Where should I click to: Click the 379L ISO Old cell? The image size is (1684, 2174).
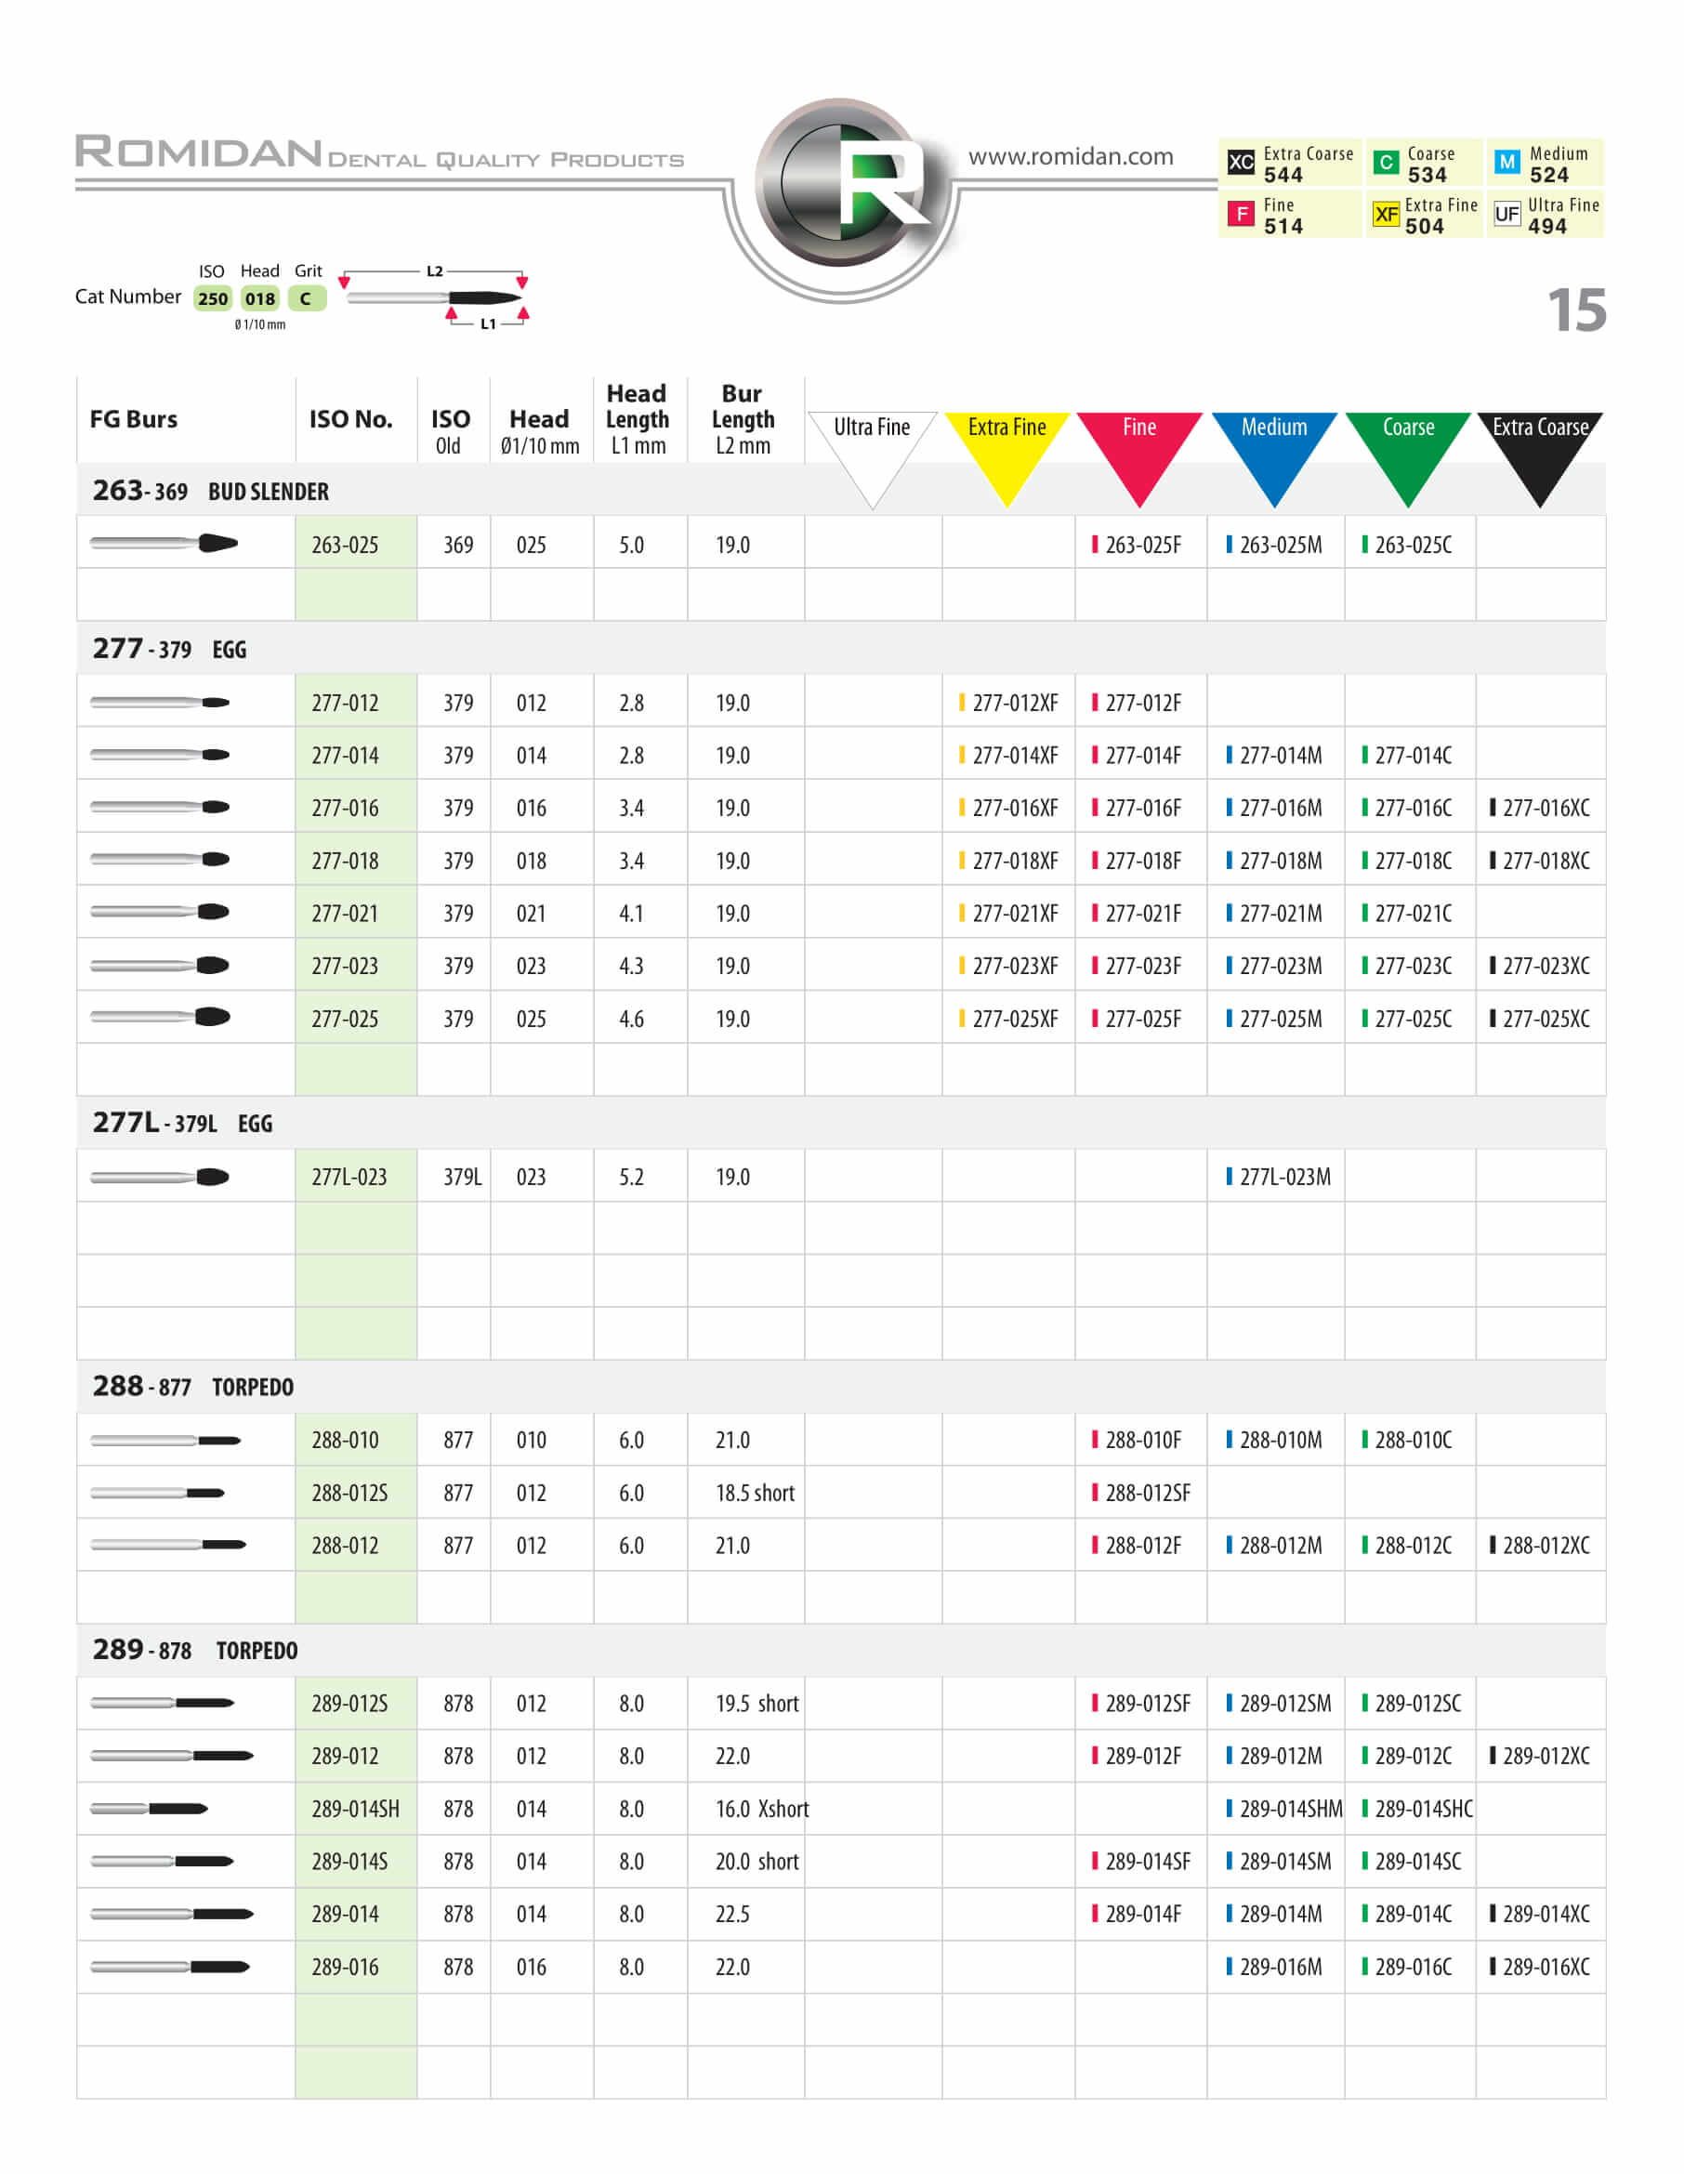(x=462, y=1177)
